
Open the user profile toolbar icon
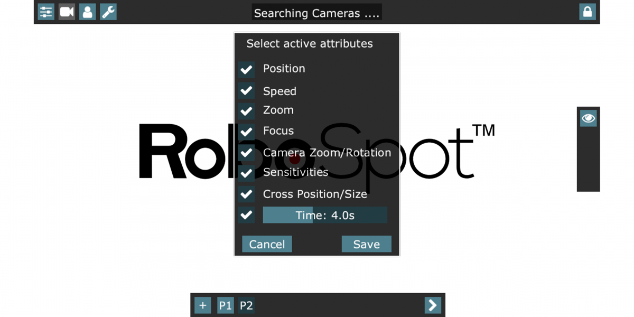pyautogui.click(x=87, y=12)
